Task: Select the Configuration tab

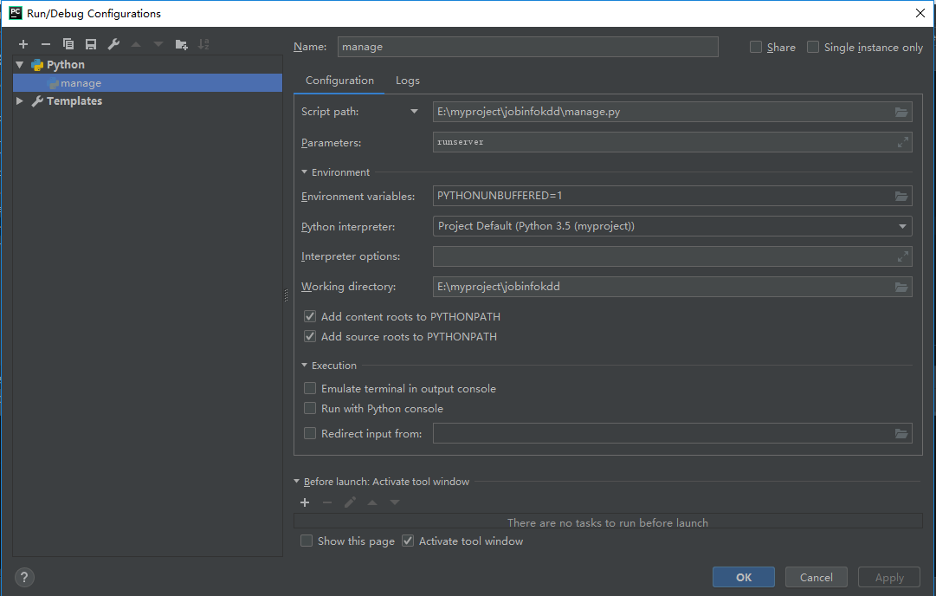Action: coord(339,81)
